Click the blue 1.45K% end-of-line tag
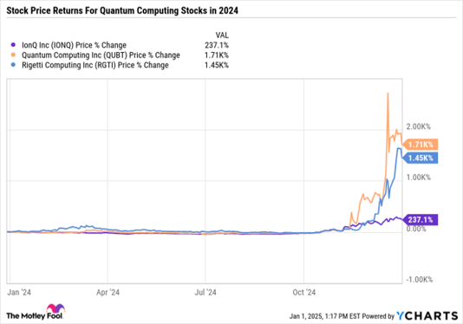Screen dimensions: 463x324 421,158
